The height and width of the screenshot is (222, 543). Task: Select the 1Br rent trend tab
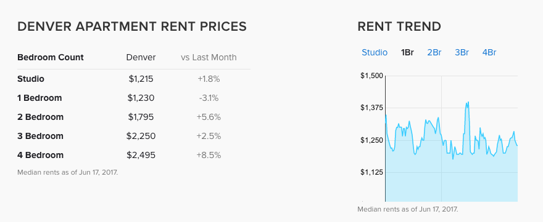(x=407, y=52)
